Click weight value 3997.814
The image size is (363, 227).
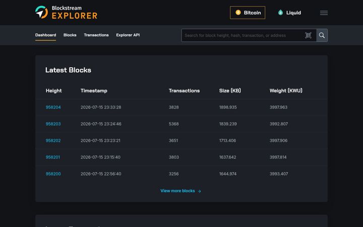pos(278,157)
